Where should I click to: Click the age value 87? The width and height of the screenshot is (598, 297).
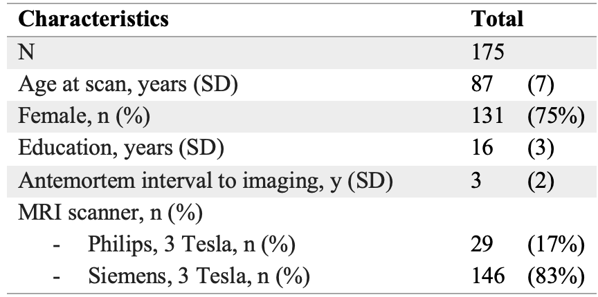[x=482, y=85]
